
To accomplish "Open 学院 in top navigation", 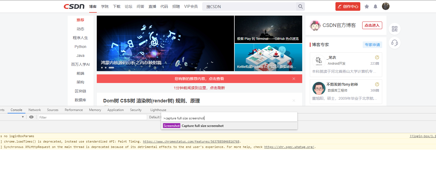I will pyautogui.click(x=105, y=6).
